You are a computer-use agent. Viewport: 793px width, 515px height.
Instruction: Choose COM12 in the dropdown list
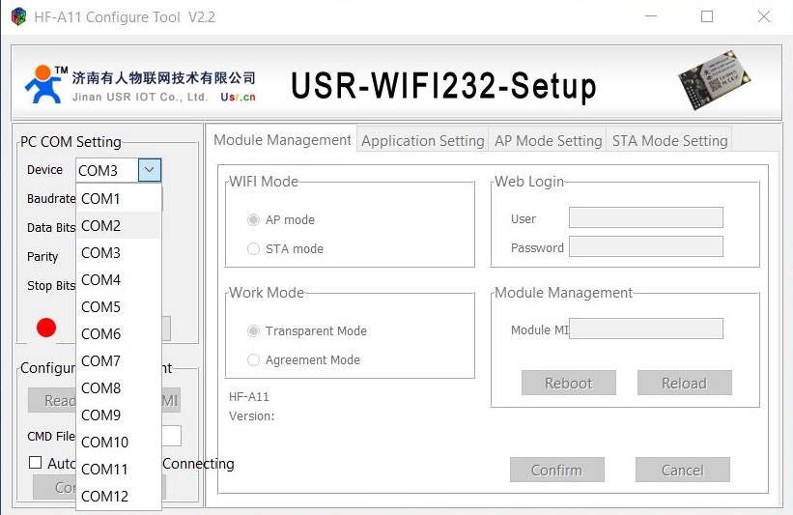coord(119,497)
